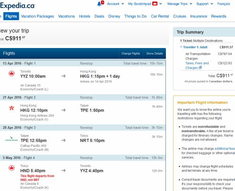Switch the site language to Français
The width and height of the screenshot is (235, 191).
[x=224, y=4]
